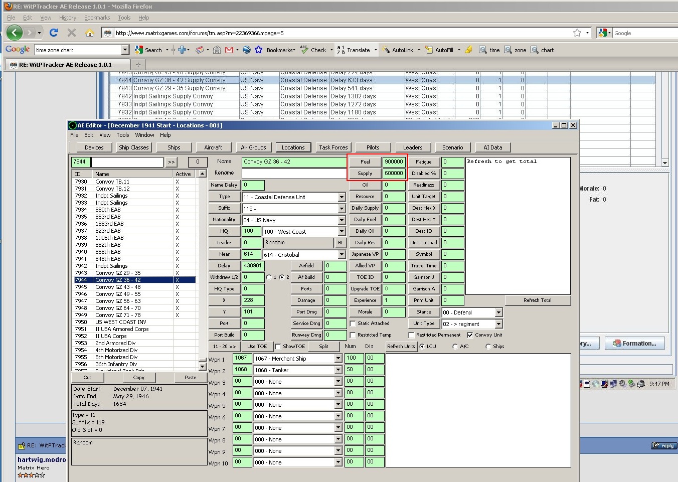Select Convoy GZ 43 - 48 in list
Screen dimensions: 678x482
pos(134,287)
